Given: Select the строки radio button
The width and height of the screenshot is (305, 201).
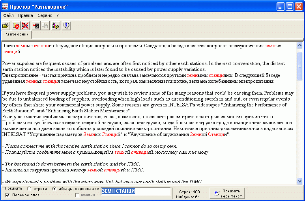Looking at the screenshot, I should (x=29, y=189).
